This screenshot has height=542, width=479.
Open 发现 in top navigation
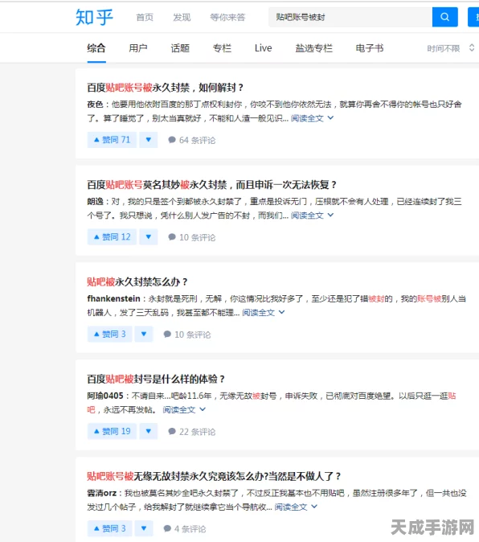tap(182, 17)
